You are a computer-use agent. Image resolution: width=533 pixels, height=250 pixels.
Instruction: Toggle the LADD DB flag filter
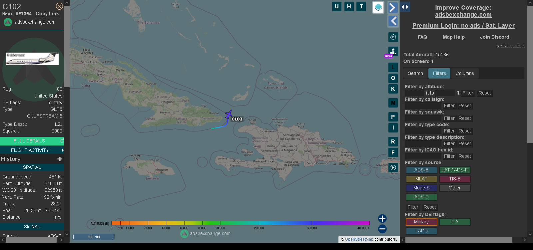click(421, 231)
